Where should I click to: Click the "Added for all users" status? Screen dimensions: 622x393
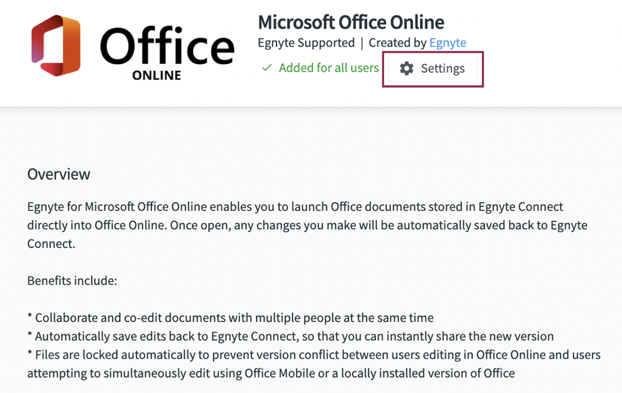pos(329,68)
